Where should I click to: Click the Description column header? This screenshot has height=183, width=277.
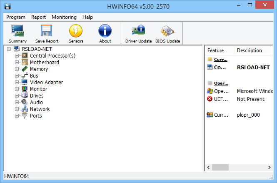coord(254,50)
